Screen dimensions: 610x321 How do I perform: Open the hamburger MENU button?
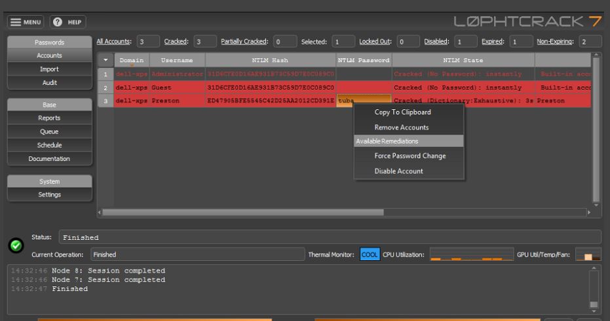point(26,22)
